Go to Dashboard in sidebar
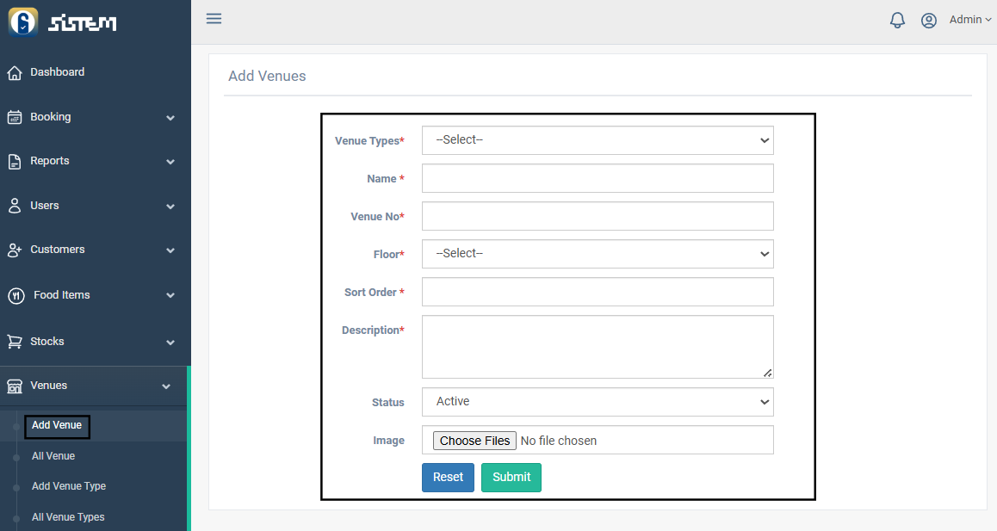 (x=57, y=71)
